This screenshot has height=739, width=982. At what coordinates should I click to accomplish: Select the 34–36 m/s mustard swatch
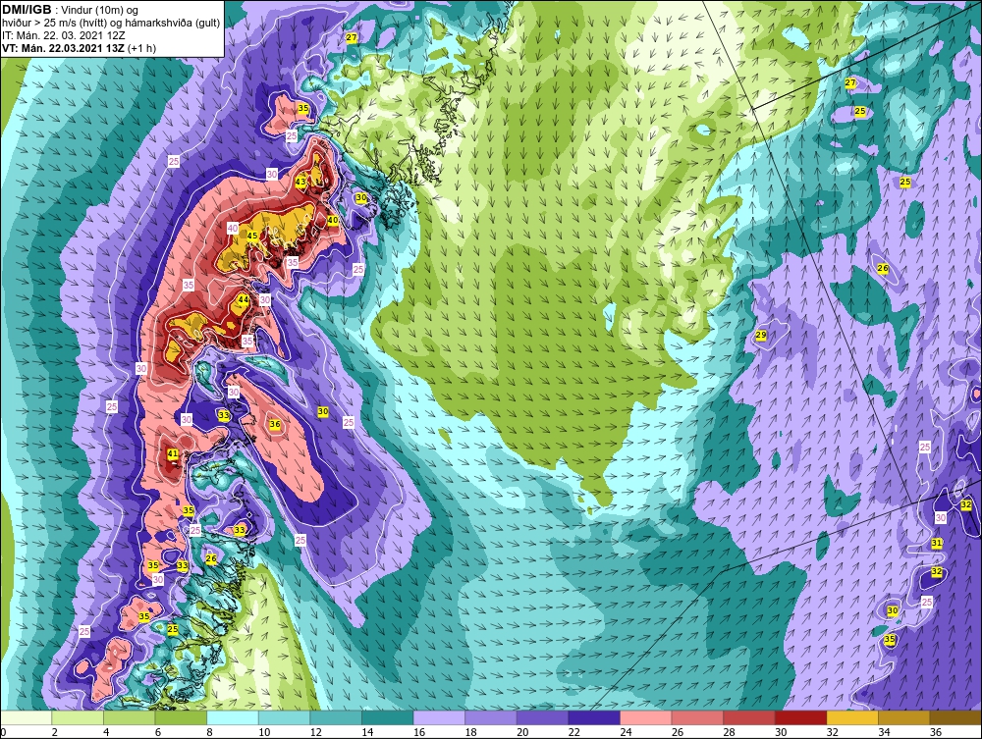click(x=904, y=717)
